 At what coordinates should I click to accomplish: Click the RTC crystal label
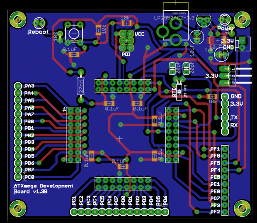pos(174,92)
